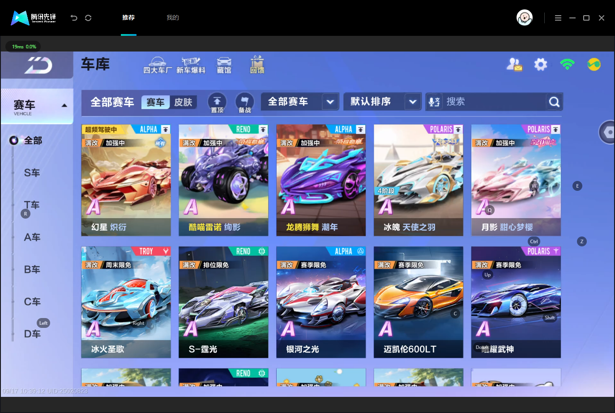Open the hamburger menu in title bar
The width and height of the screenshot is (615, 413).
558,18
